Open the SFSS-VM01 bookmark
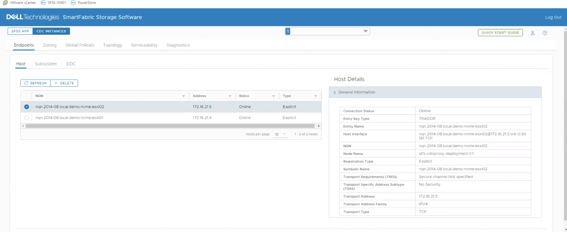Image resolution: width=567 pixels, height=232 pixels. coord(53,3)
